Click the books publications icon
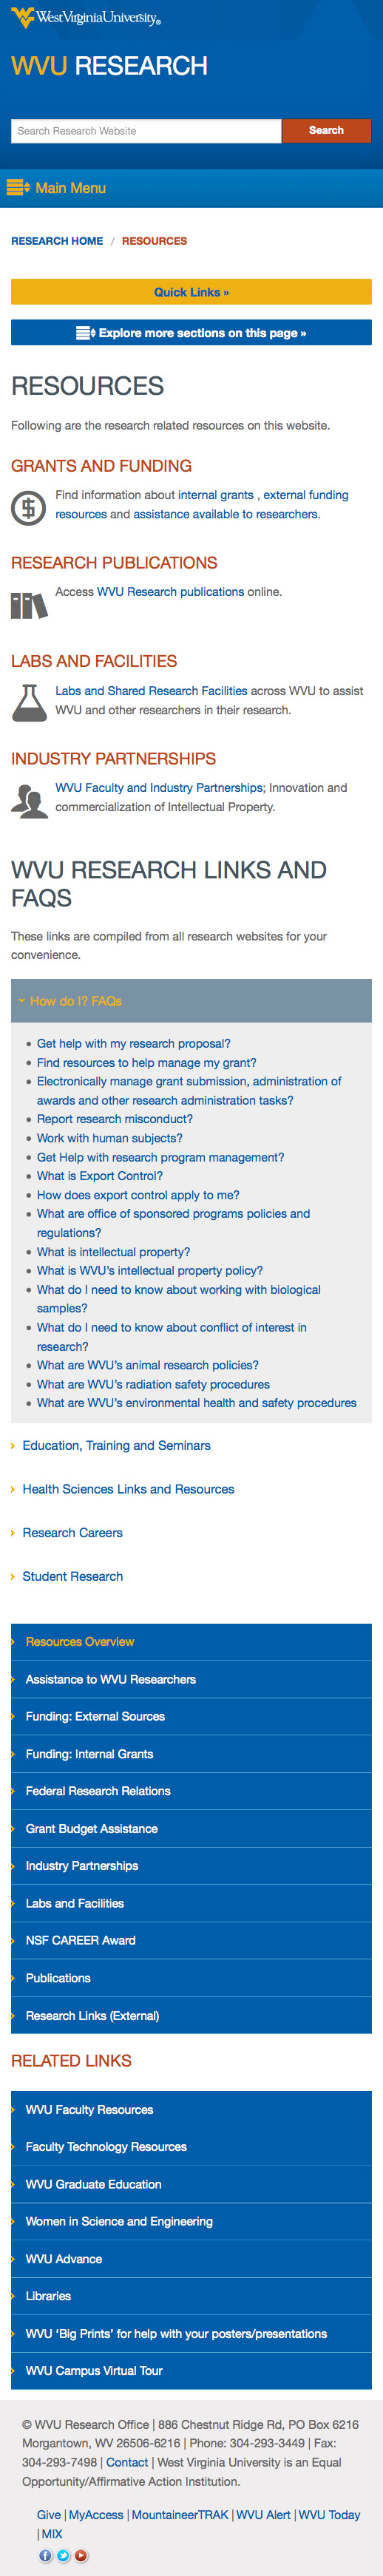Viewport: 383px width, 2576px height. pyautogui.click(x=28, y=605)
